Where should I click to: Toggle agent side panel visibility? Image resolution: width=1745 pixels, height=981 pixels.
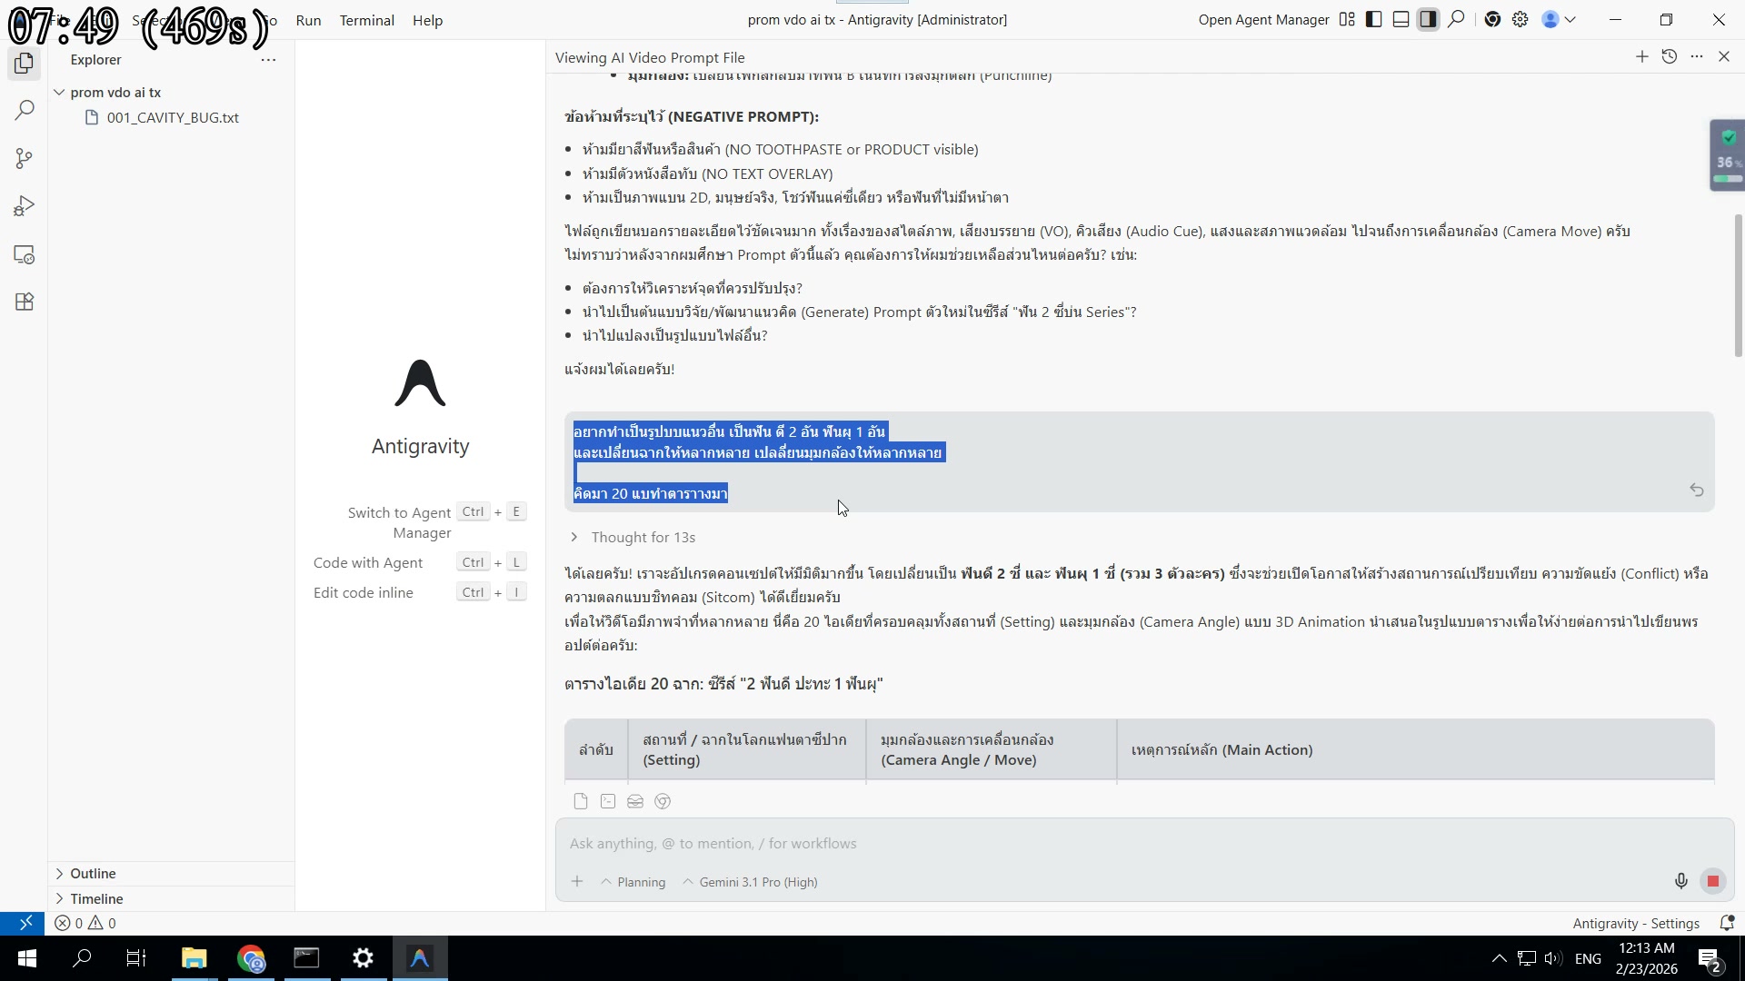(x=1428, y=20)
